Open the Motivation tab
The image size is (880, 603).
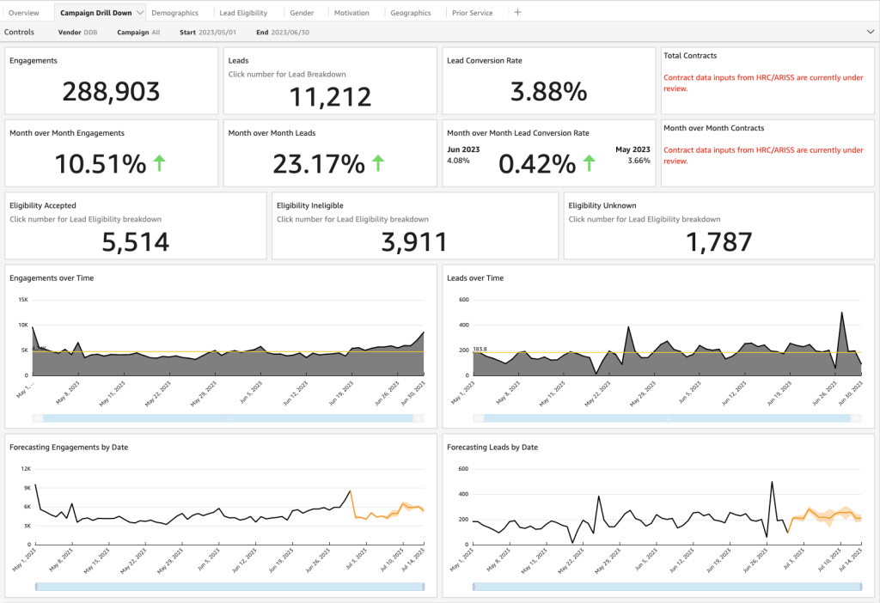(x=351, y=12)
